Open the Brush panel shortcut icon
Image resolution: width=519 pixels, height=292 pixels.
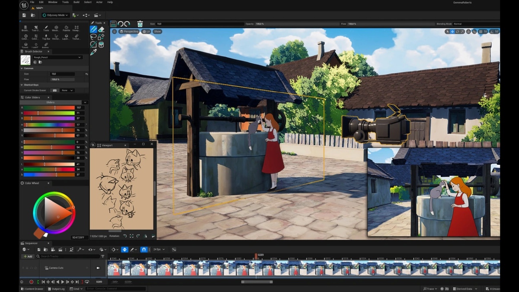25,28
